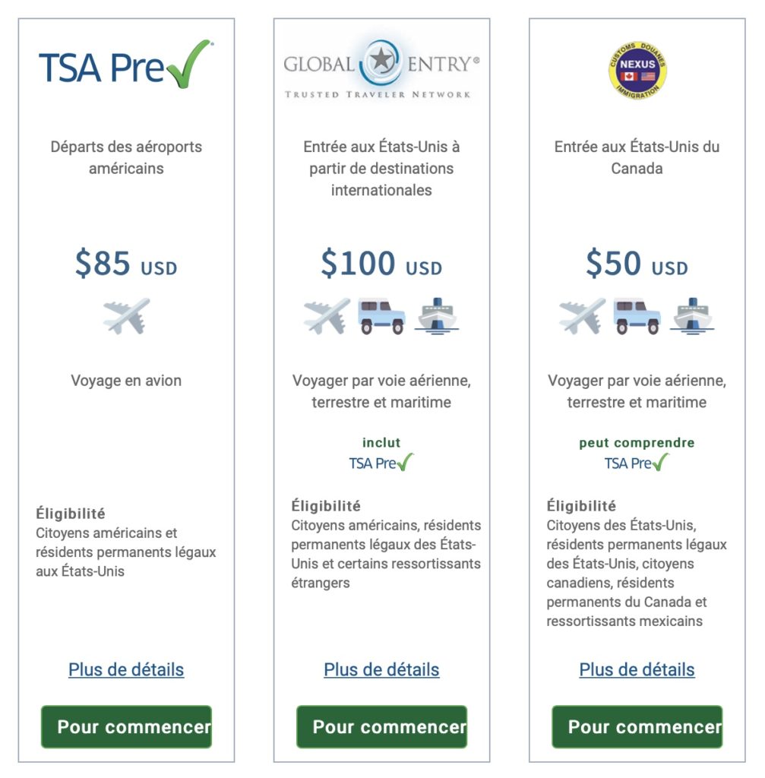
Task: Click the airplane icon under TSA PreCheck price
Action: (126, 316)
